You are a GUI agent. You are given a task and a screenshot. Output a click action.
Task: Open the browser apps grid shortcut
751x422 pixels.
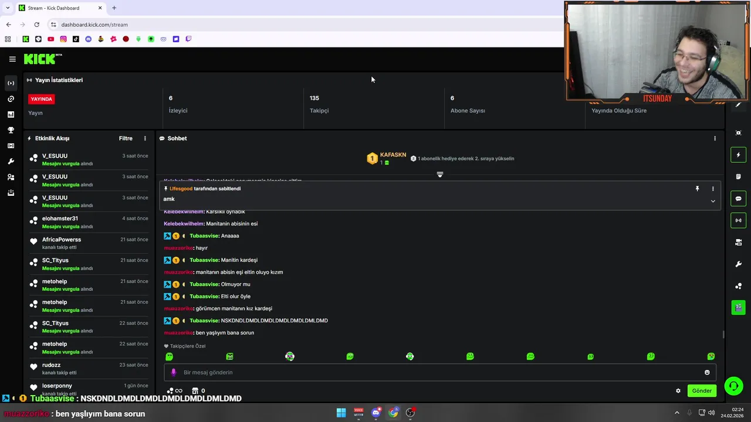coord(8,39)
